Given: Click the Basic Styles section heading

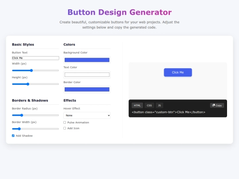Looking at the screenshot, I should click(x=23, y=45).
